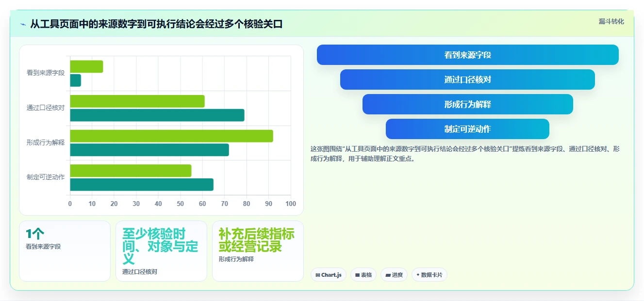Click the x-axis tick value 30
This screenshot has height=301, width=644.
136,204
